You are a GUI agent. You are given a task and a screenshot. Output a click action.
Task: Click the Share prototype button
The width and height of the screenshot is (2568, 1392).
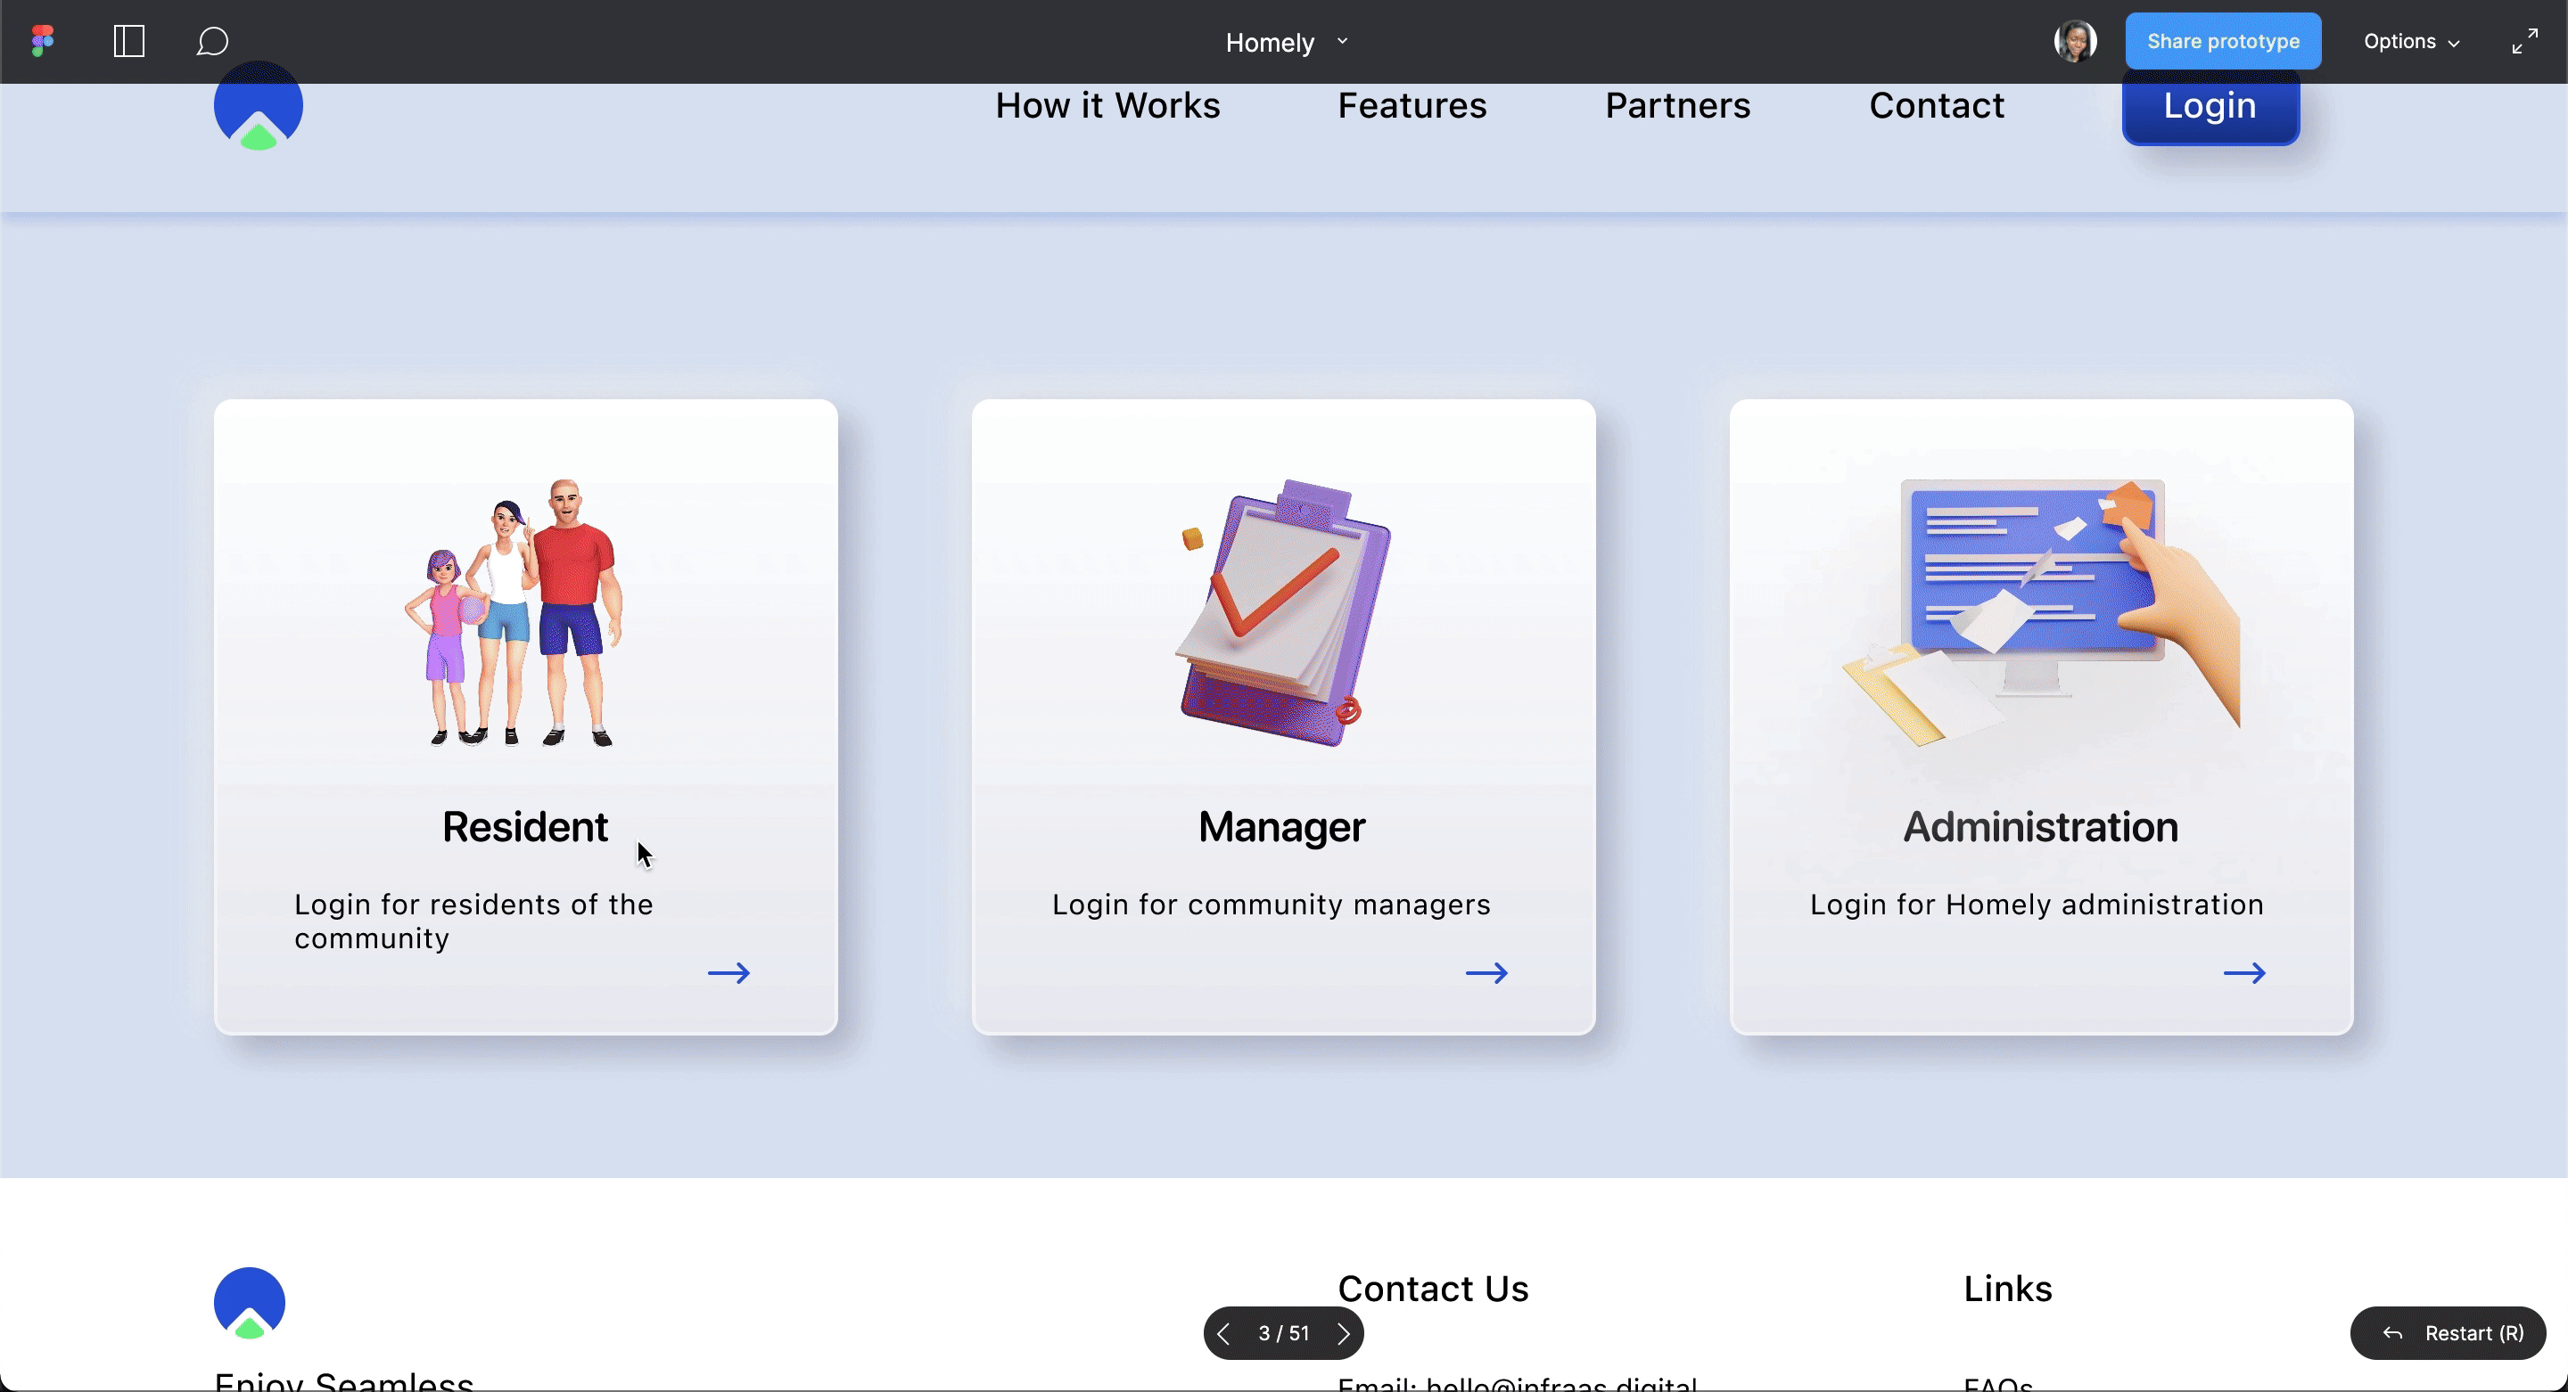(x=2222, y=41)
